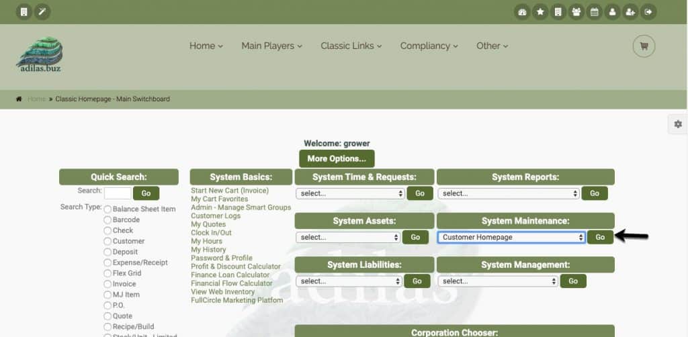Open favorites via the star icon
This screenshot has width=688, height=337.
(540, 12)
